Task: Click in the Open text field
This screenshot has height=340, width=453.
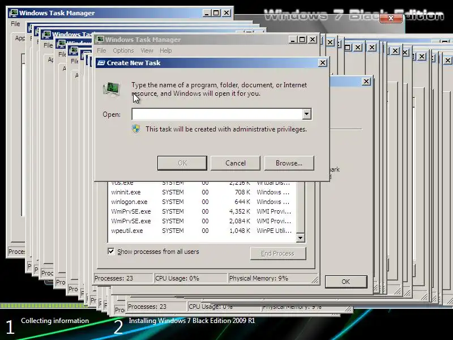Action: [x=217, y=114]
